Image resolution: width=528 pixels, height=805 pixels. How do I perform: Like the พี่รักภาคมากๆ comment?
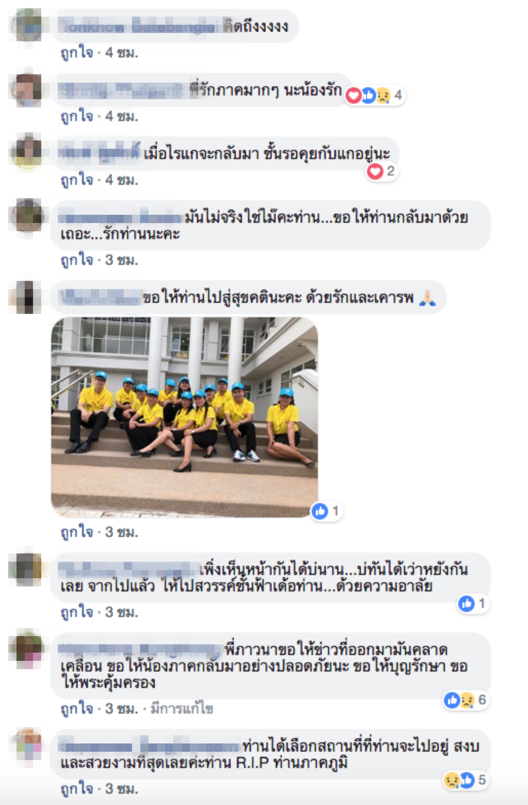pyautogui.click(x=77, y=116)
